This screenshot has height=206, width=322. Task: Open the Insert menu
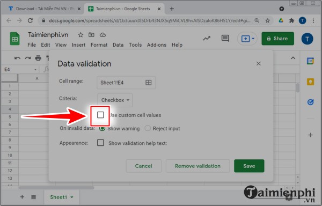(x=78, y=45)
